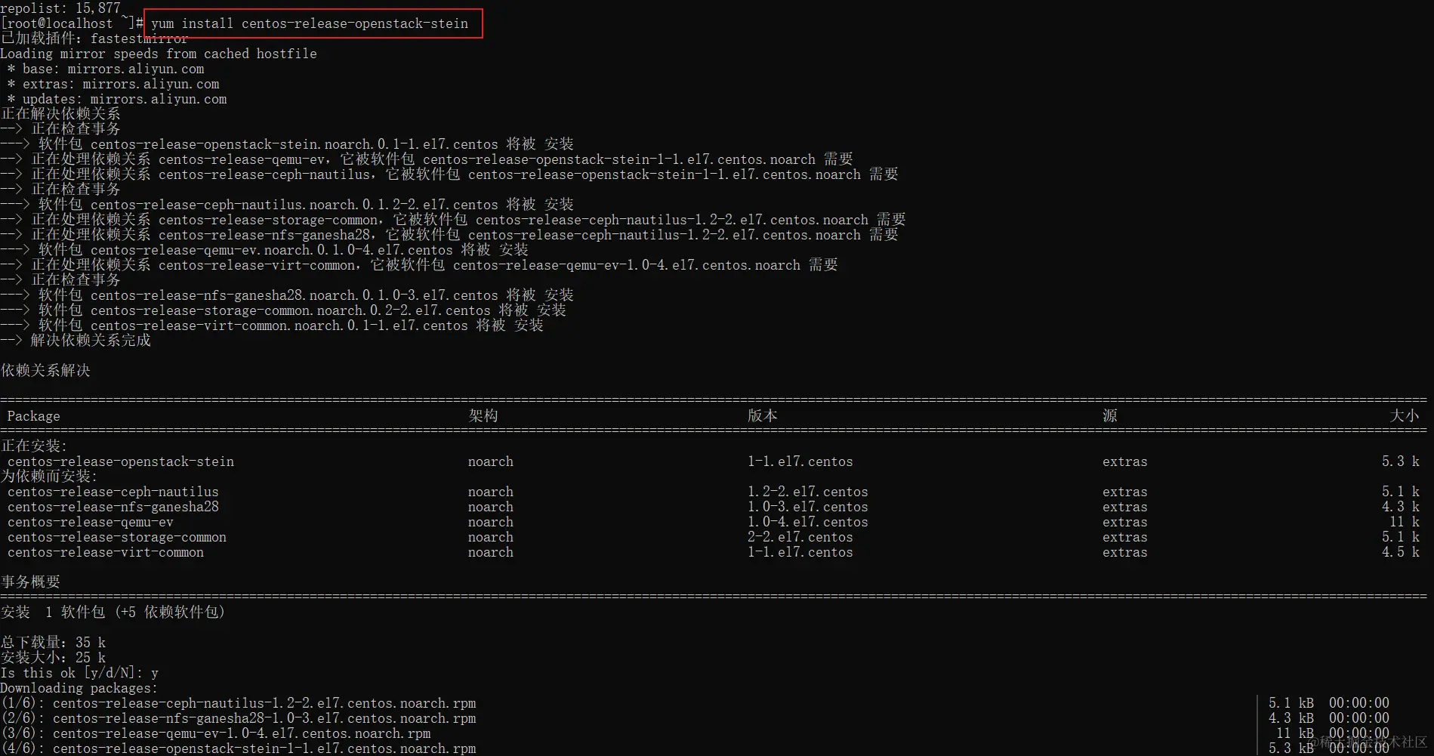
Task: Click version '2-2.el7.centos' in the table
Action: (x=800, y=537)
